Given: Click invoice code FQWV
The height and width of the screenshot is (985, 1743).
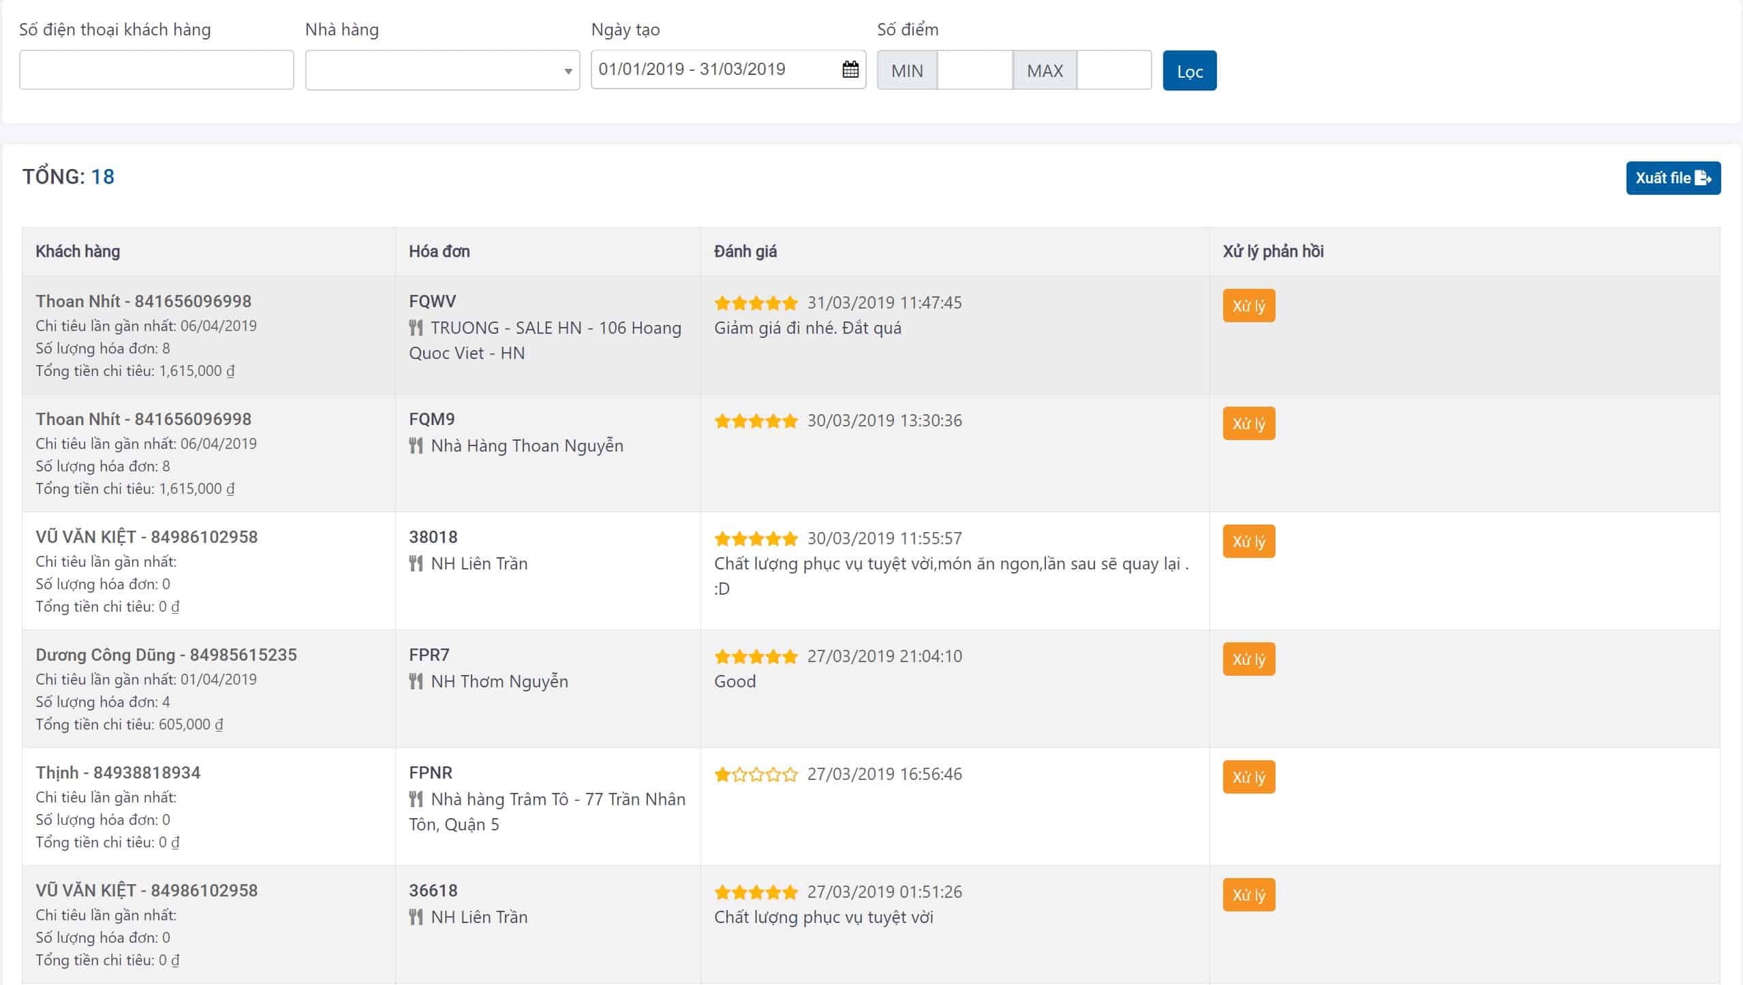Looking at the screenshot, I should (433, 302).
